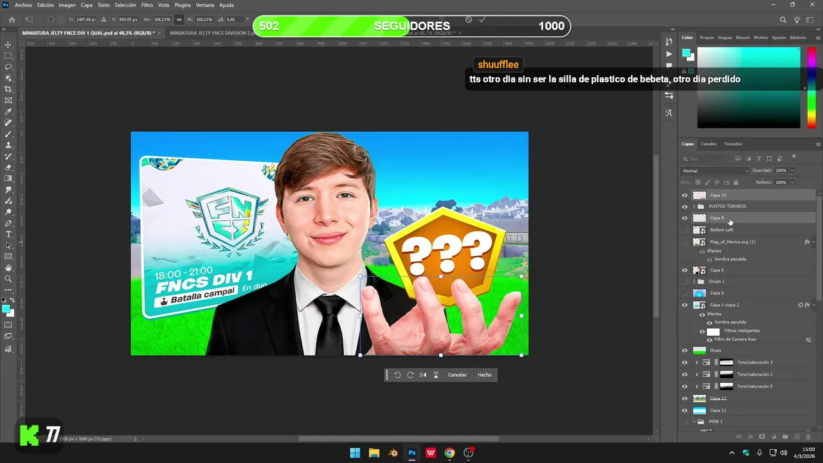Toggle the maintain aspect ratio link icon
Image resolution: width=823 pixels, height=463 pixels.
pyautogui.click(x=179, y=19)
